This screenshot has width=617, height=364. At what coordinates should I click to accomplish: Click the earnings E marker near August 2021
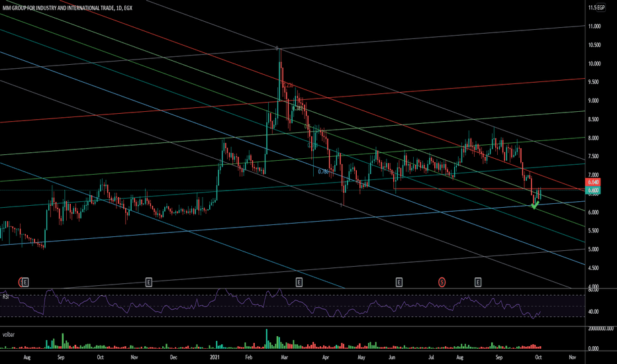point(478,282)
